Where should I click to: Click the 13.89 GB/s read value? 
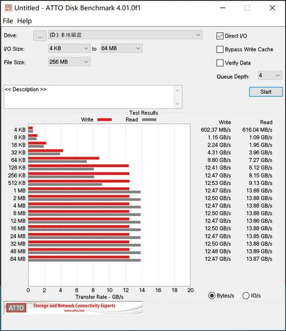point(259,252)
